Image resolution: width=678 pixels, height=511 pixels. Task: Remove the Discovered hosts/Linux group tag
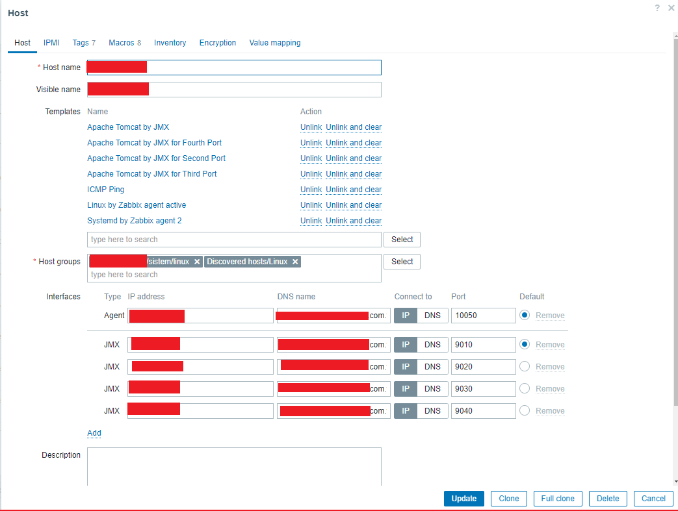coord(295,262)
